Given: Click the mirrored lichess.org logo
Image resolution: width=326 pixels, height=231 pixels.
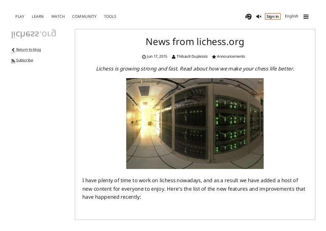Looking at the screenshot, I should click(34, 34).
